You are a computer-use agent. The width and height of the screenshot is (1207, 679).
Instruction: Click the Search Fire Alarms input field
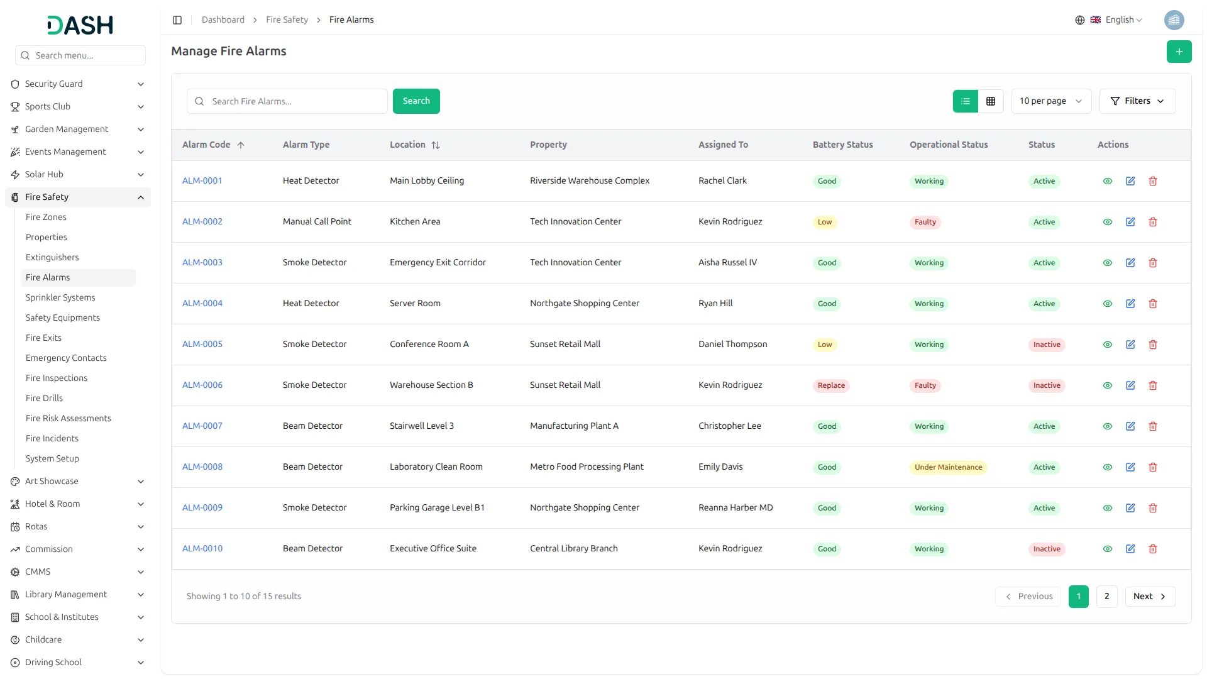coord(295,101)
